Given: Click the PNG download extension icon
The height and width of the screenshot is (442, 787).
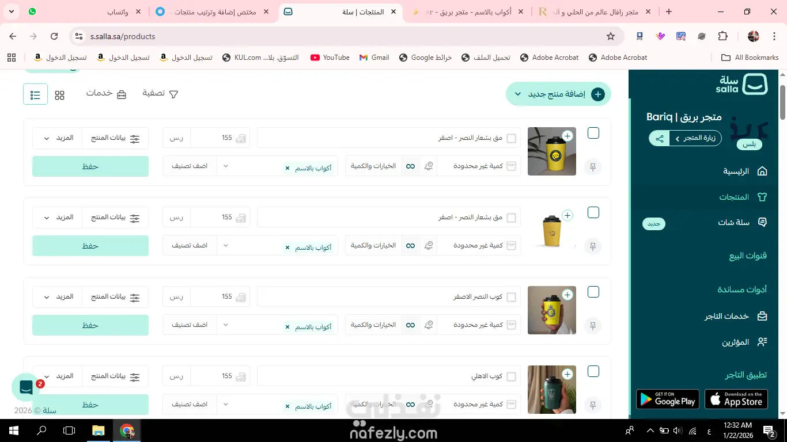Looking at the screenshot, I should (x=640, y=36).
